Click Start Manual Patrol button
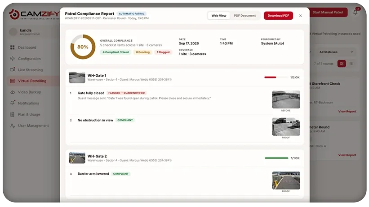This screenshot has width=369, height=207. point(328,12)
